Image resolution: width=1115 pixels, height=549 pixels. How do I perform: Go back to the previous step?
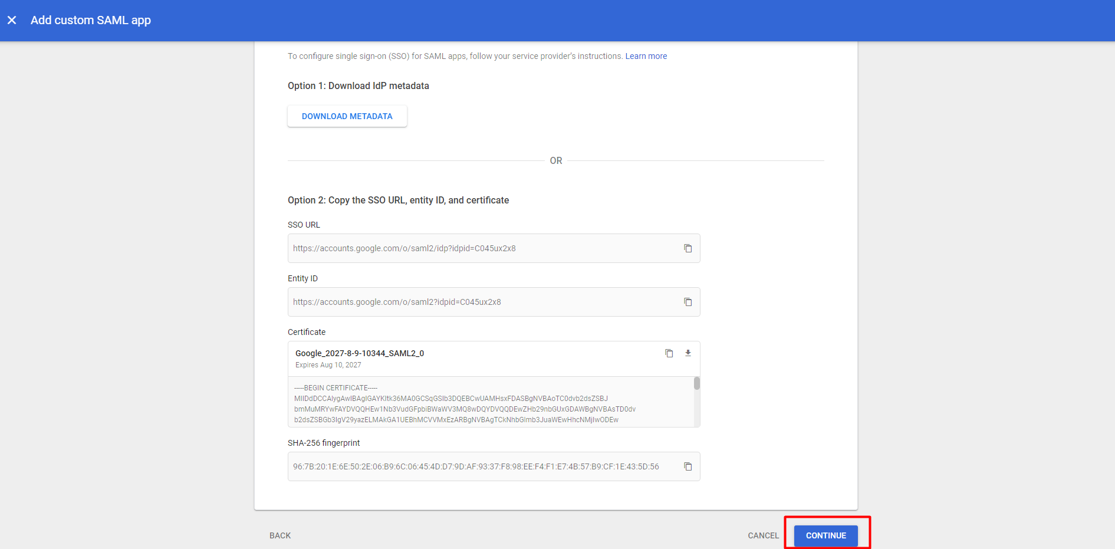click(280, 535)
